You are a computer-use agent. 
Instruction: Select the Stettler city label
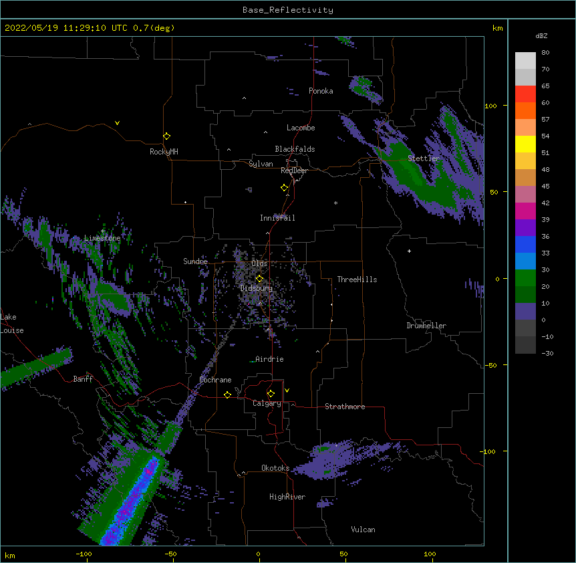(424, 158)
